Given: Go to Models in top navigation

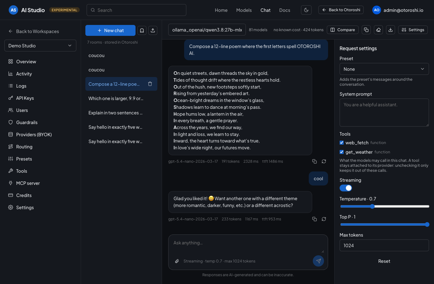Looking at the screenshot, I should (x=244, y=10).
